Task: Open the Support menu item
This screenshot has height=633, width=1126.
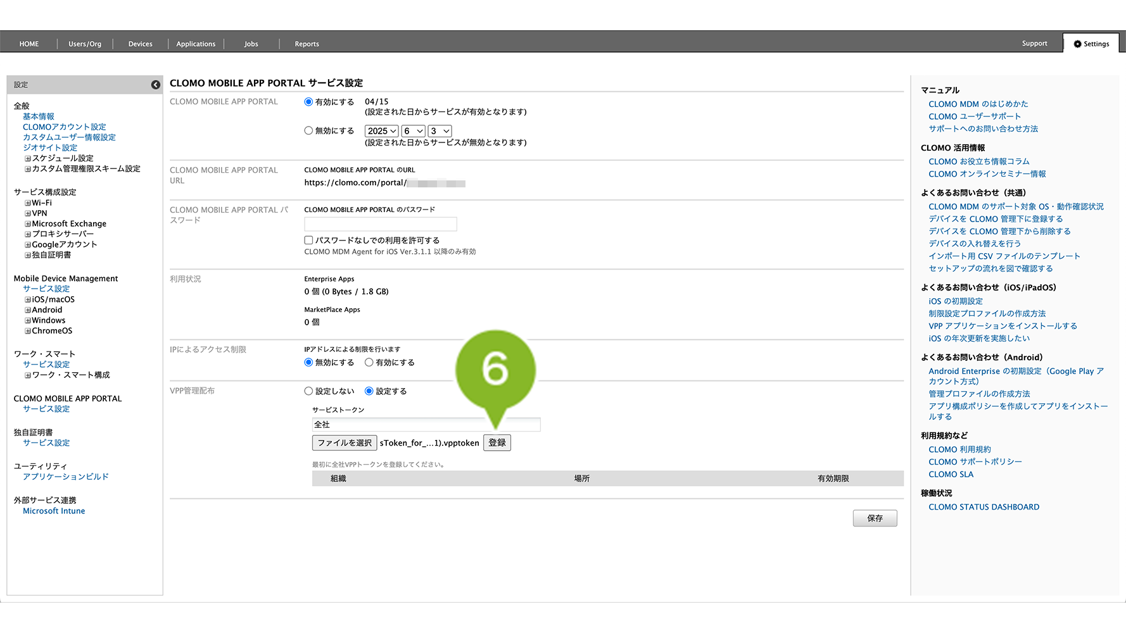Action: point(1034,44)
